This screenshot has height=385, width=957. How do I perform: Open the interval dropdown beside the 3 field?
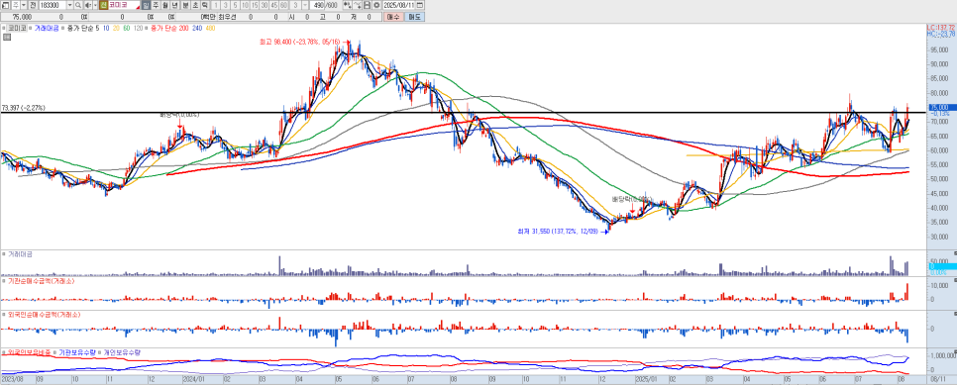(x=305, y=5)
